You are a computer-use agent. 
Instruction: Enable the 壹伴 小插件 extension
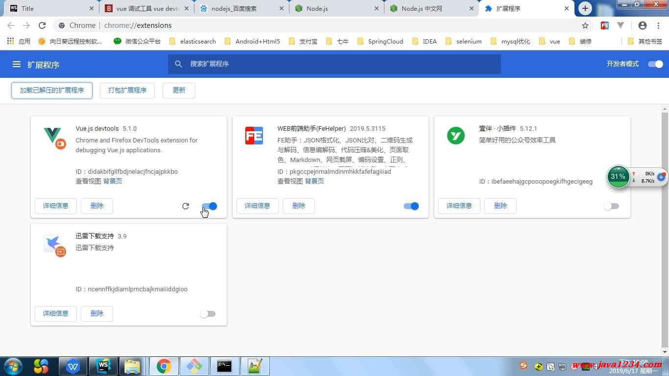[611, 206]
